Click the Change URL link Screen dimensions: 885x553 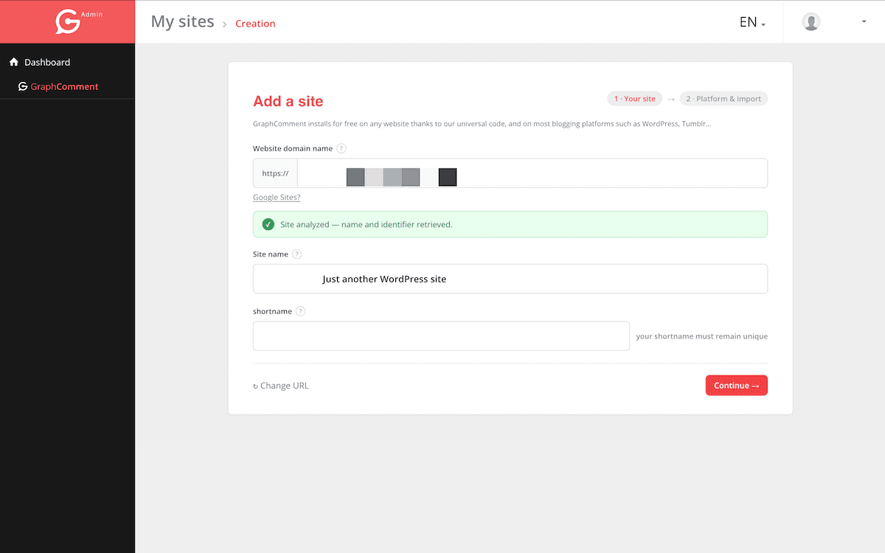coord(281,386)
